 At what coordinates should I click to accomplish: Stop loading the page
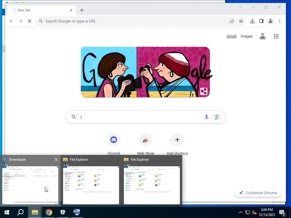(x=30, y=21)
